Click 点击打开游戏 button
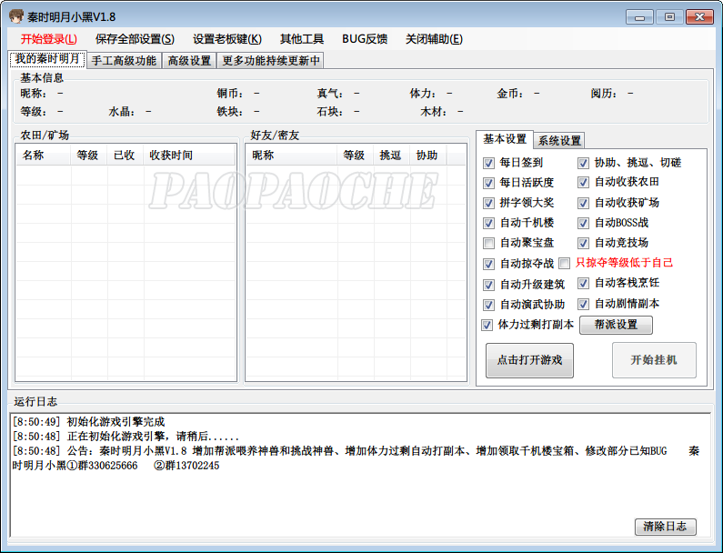723x553 pixels. click(529, 360)
